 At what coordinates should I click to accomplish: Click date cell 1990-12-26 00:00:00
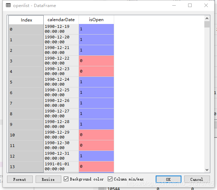tap(61, 103)
